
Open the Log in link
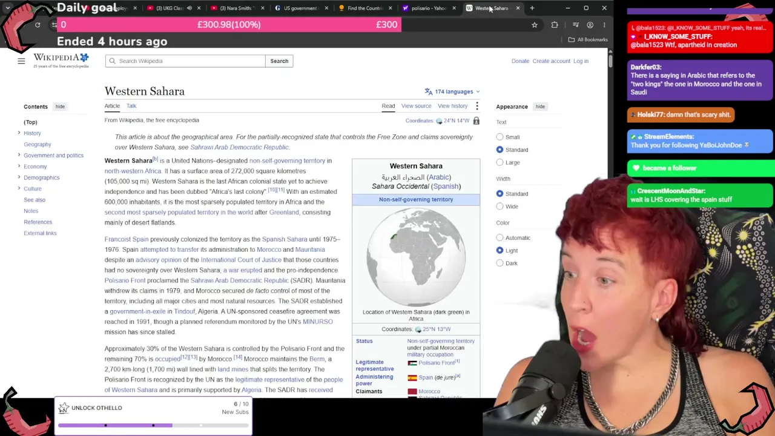tap(581, 61)
